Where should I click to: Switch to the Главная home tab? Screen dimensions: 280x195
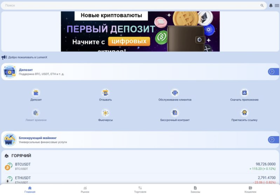(x=30, y=190)
